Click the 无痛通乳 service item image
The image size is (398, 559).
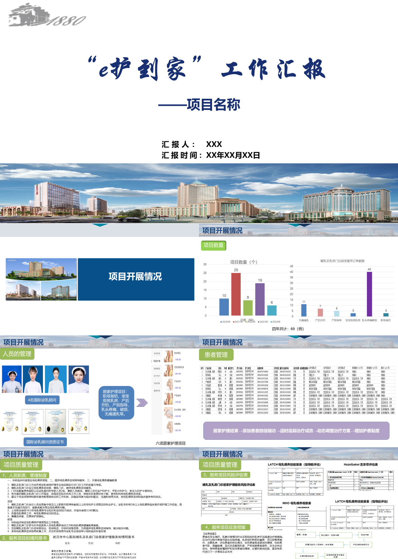168,427
